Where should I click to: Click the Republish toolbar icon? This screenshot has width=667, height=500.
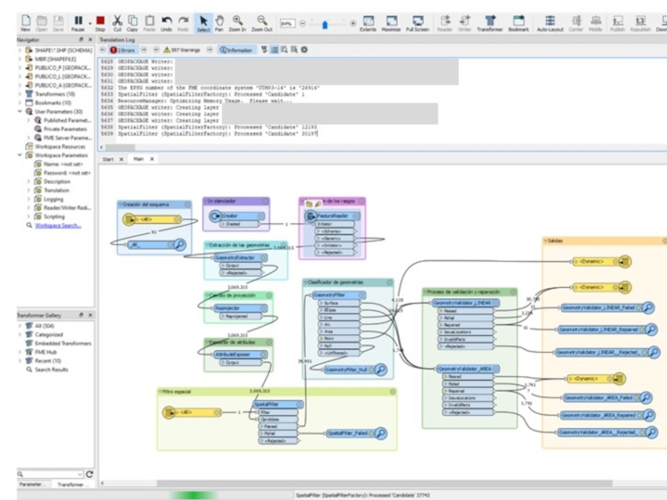click(x=640, y=23)
